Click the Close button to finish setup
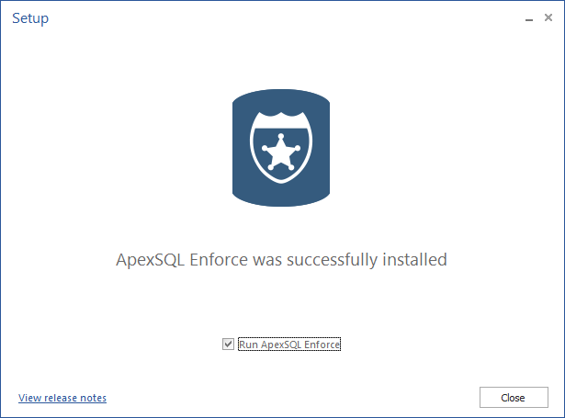This screenshot has width=565, height=418. [x=514, y=398]
